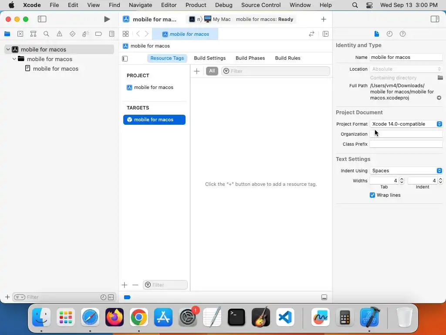
Task: Open the Breakpoint navigator icon
Action: (x=98, y=34)
